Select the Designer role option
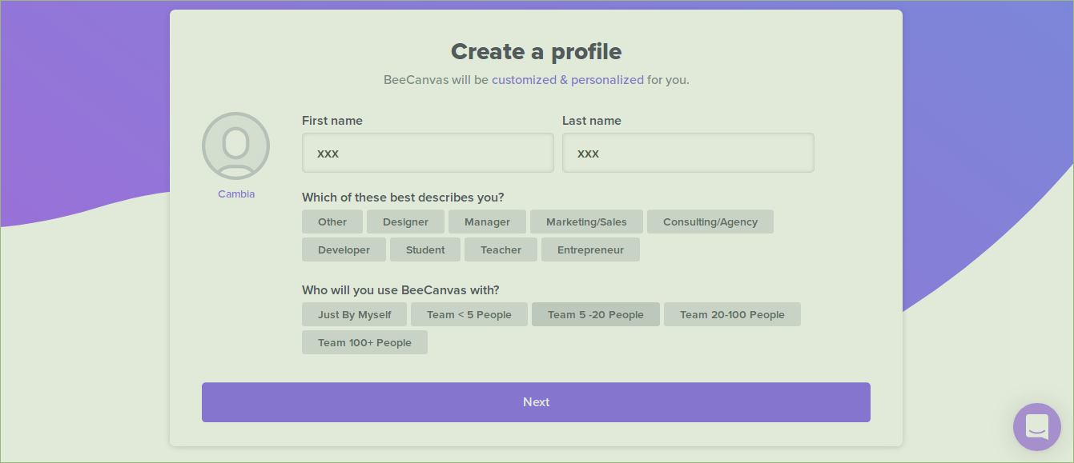This screenshot has width=1074, height=463. tap(405, 222)
